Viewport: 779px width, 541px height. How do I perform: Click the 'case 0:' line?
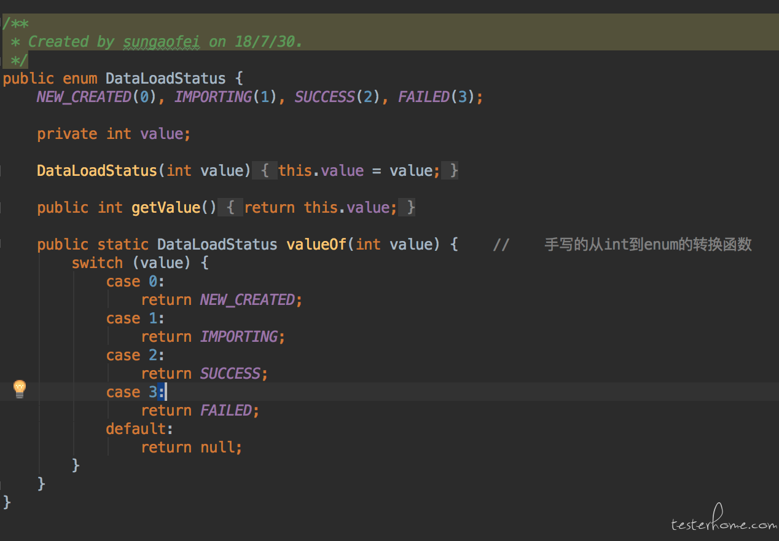pyautogui.click(x=135, y=282)
